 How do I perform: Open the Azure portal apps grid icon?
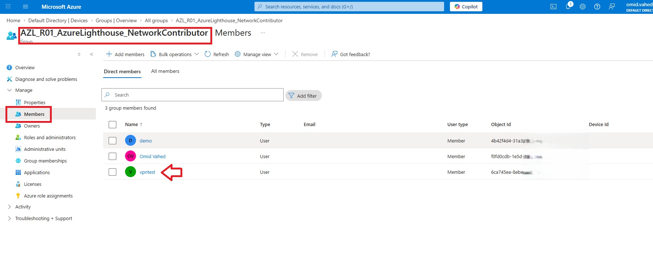(x=8, y=7)
